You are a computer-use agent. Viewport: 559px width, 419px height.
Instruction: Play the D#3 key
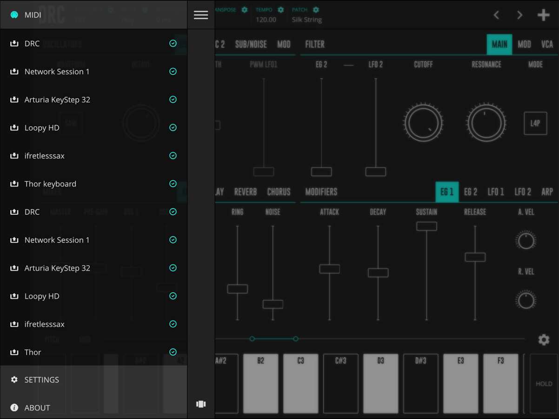(420, 384)
